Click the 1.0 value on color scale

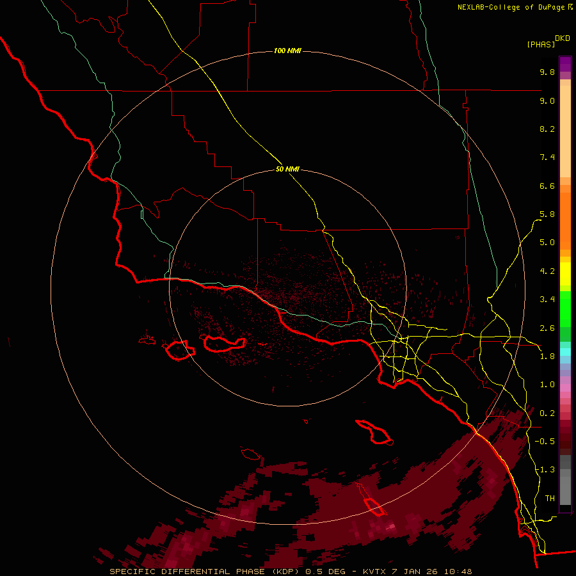547,385
